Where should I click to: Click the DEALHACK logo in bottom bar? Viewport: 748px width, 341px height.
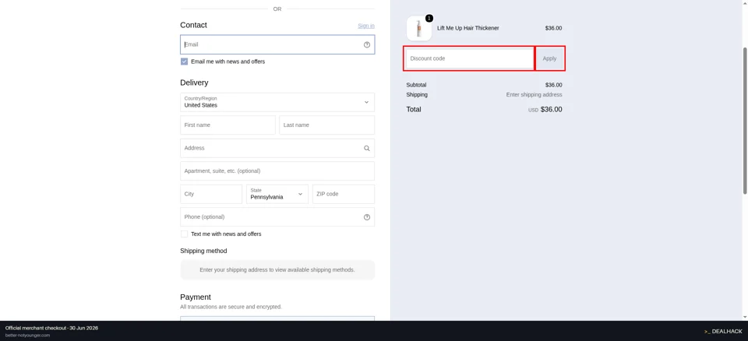click(x=723, y=332)
